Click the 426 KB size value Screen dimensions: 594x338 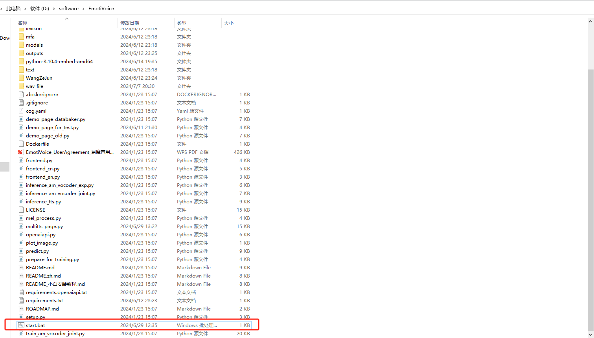[242, 152]
